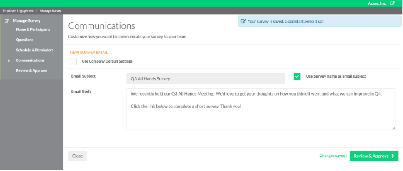Screen dimensions: 403x171
Task: Click the chevron arrow on Review & Approve button
Action: (x=393, y=156)
